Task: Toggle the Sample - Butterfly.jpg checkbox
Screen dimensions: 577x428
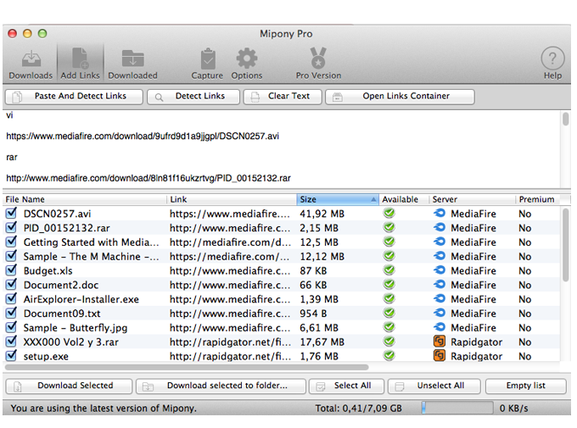Action: (11, 327)
